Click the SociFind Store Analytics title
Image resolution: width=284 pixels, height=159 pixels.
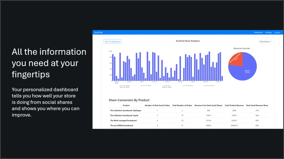pos(188,41)
